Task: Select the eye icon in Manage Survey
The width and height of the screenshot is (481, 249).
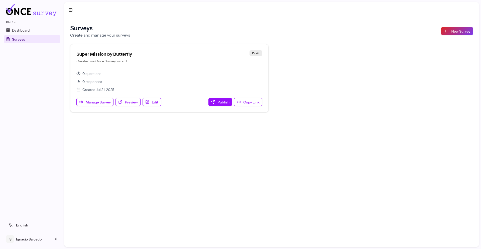Action: pos(81,102)
